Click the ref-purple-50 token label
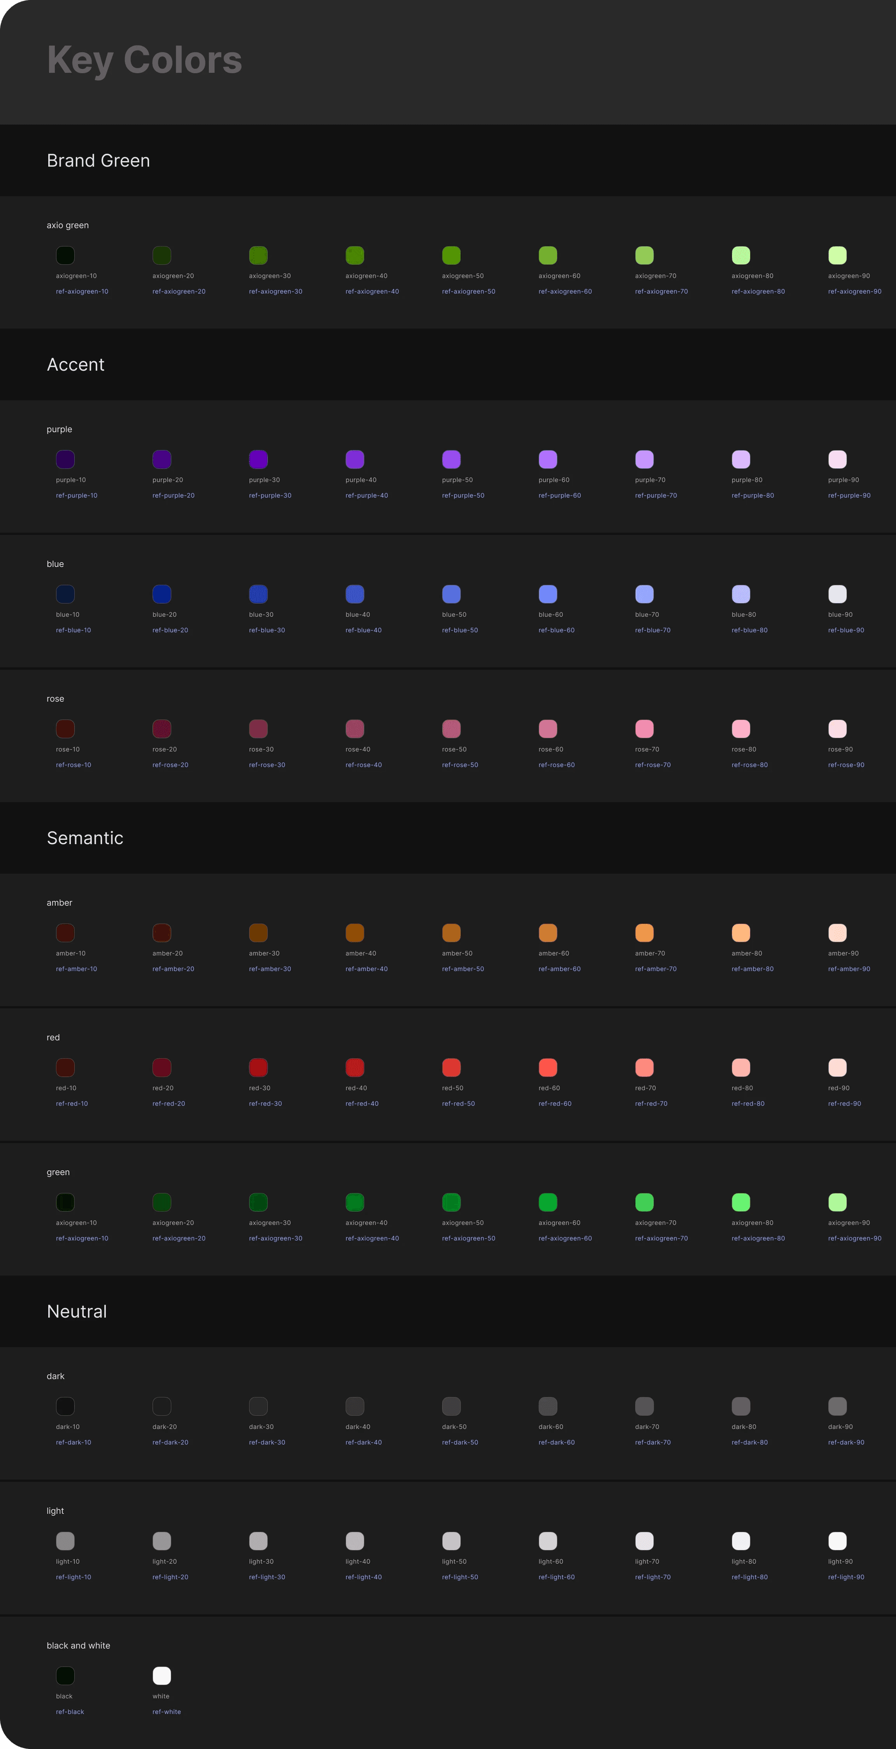Image resolution: width=896 pixels, height=1749 pixels. point(463,496)
